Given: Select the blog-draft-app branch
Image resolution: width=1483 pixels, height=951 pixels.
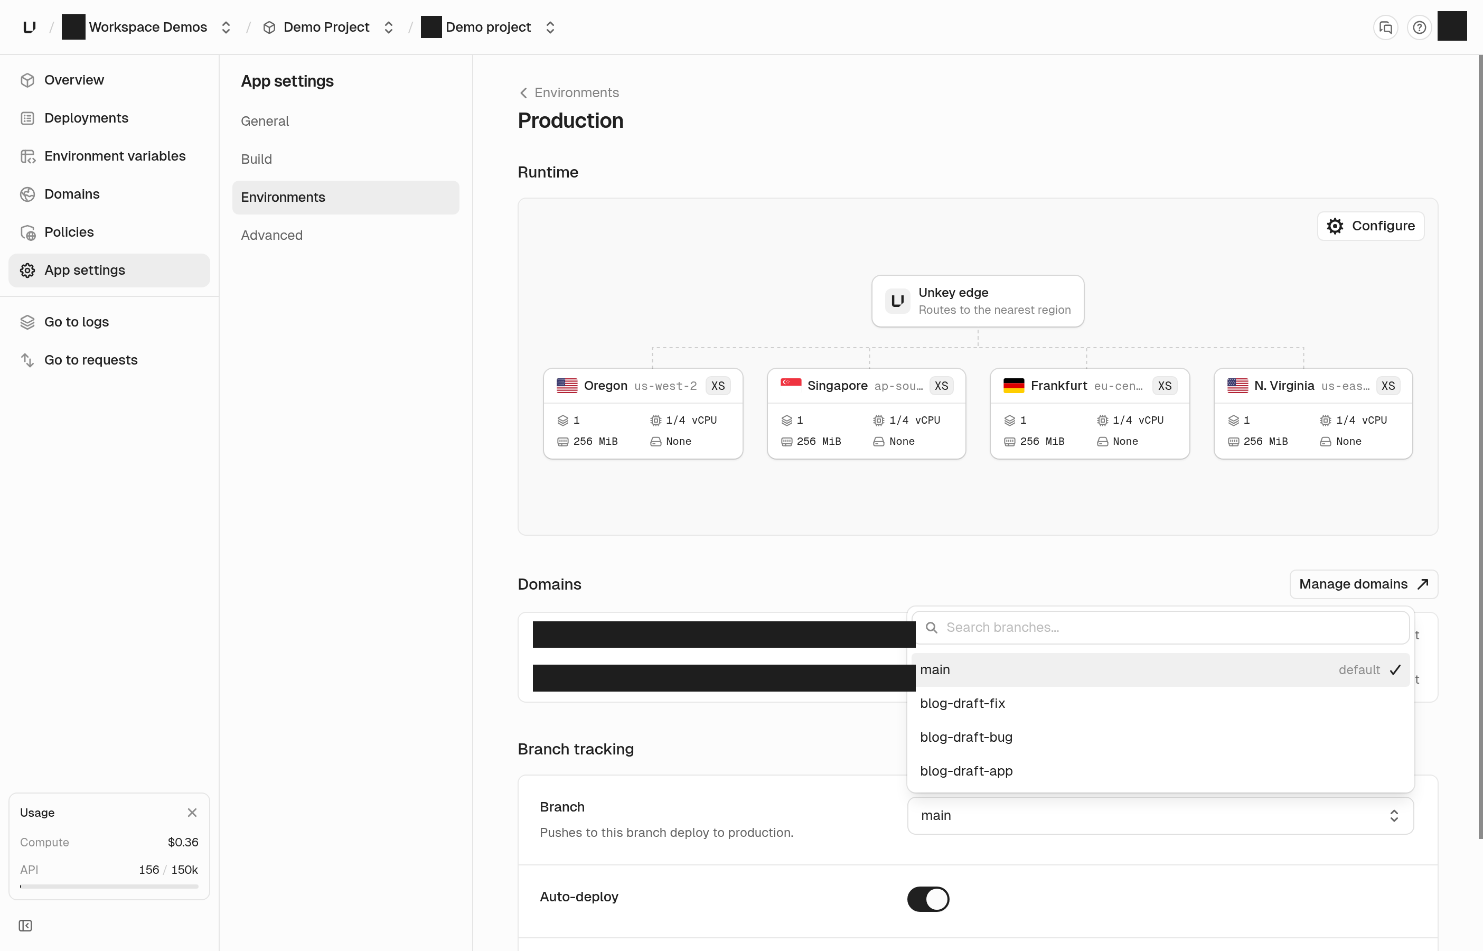Looking at the screenshot, I should 1160,771.
